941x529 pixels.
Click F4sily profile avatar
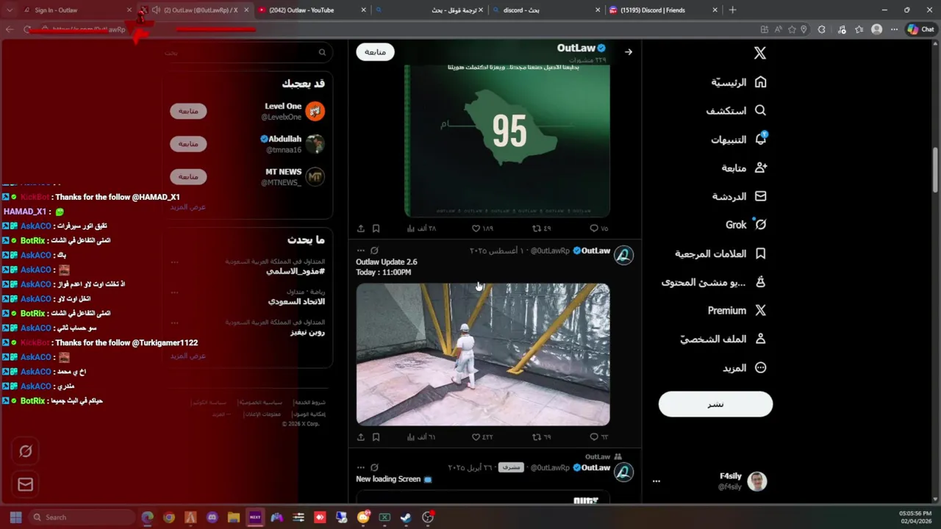click(757, 481)
